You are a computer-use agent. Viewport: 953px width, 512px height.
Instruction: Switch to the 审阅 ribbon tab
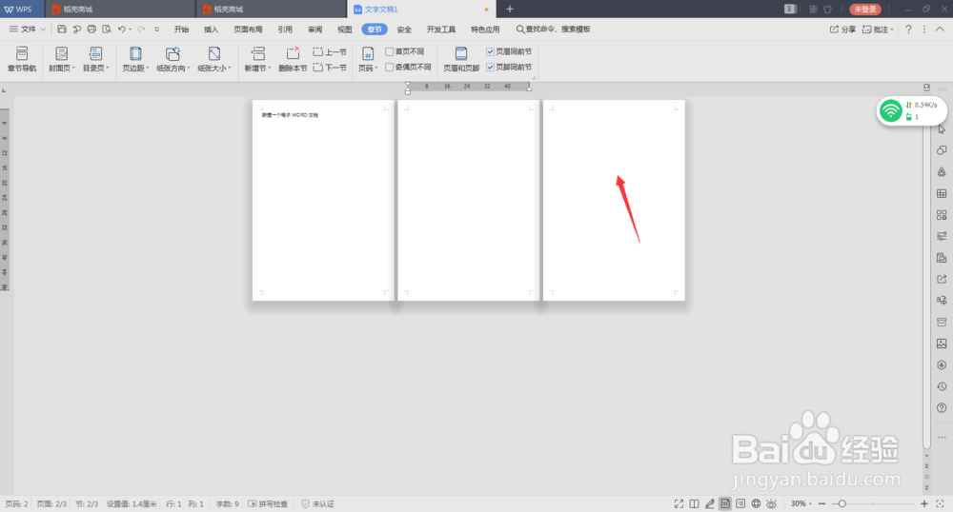(314, 30)
